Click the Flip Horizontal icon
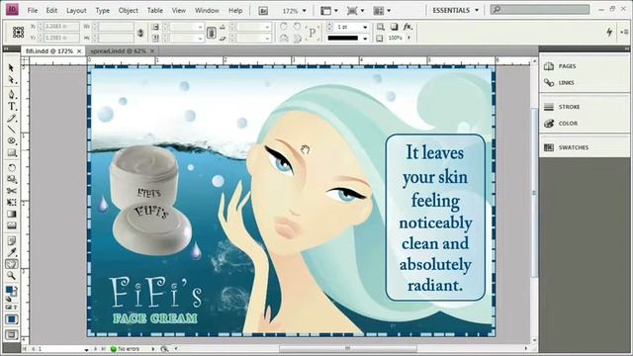 click(x=284, y=39)
